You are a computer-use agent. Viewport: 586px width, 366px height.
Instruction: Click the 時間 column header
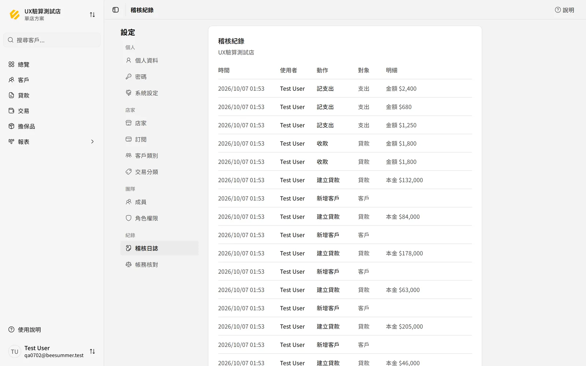click(224, 70)
